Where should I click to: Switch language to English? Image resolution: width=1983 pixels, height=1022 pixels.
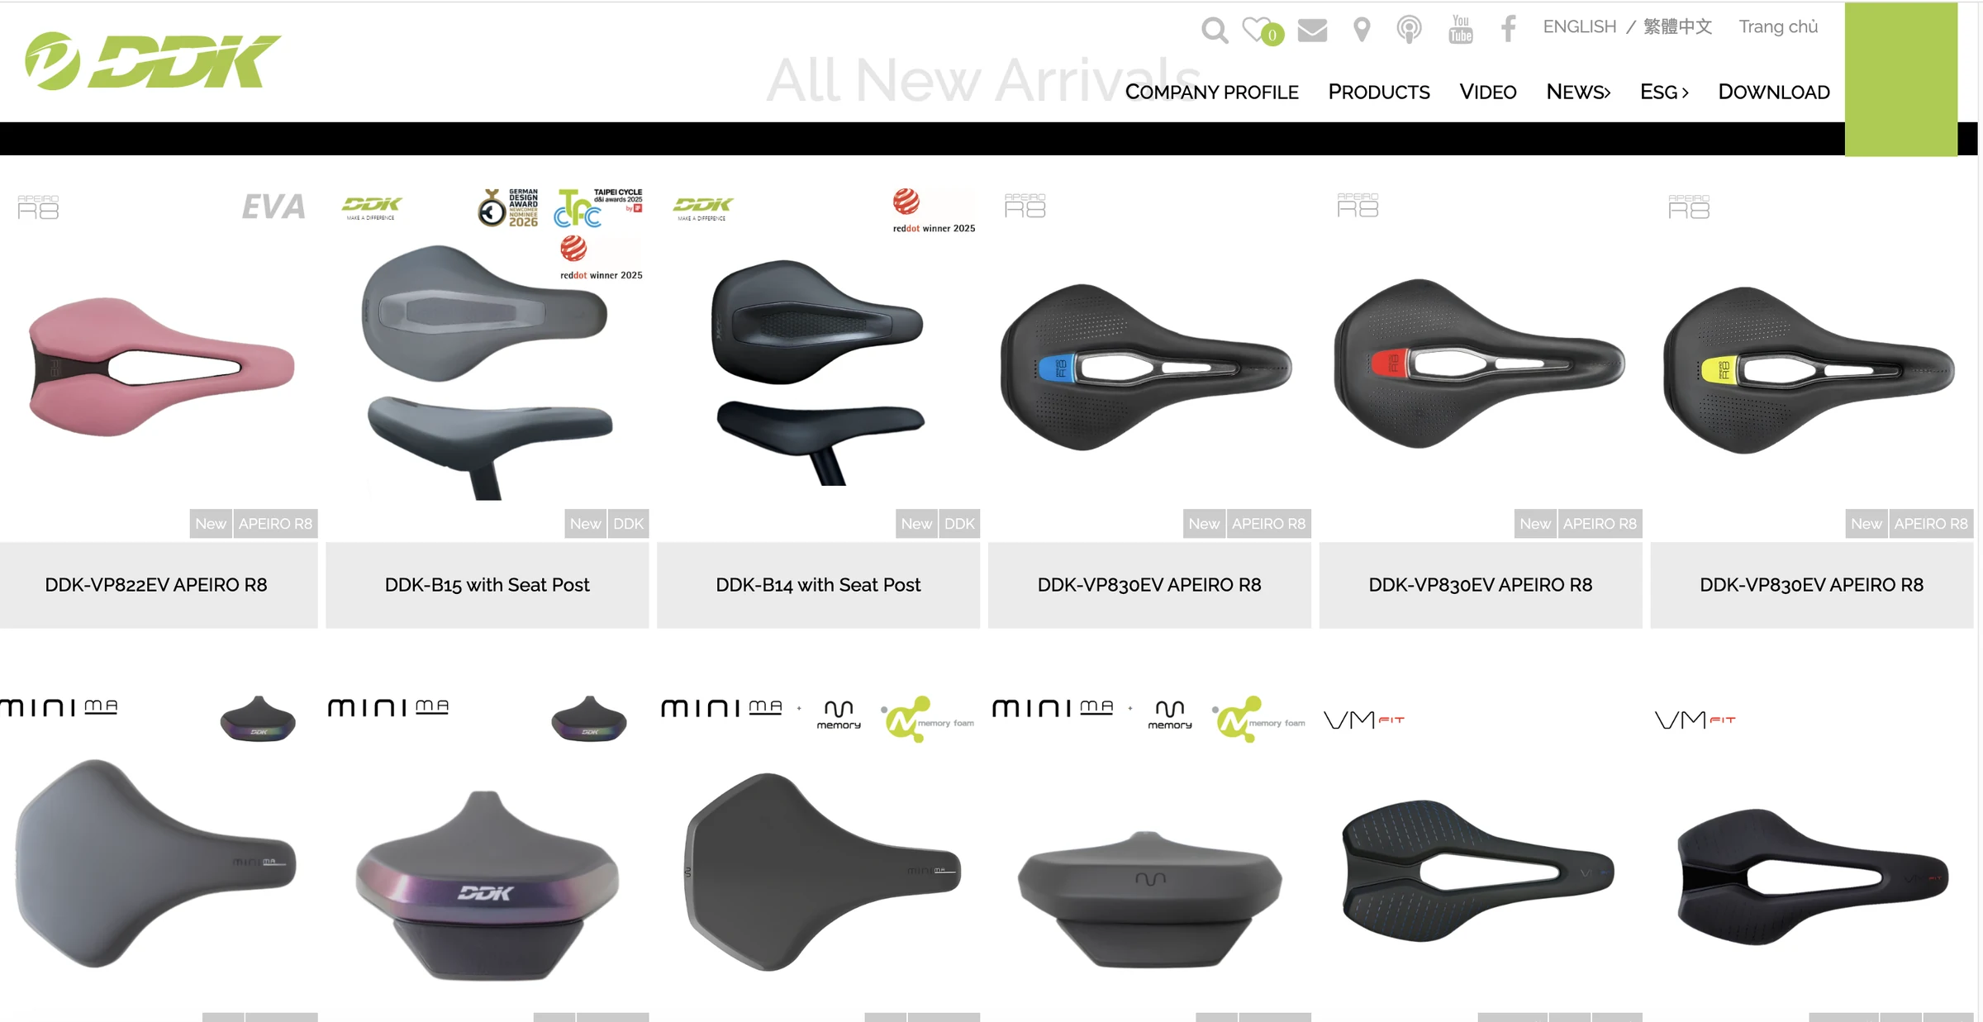tap(1579, 26)
